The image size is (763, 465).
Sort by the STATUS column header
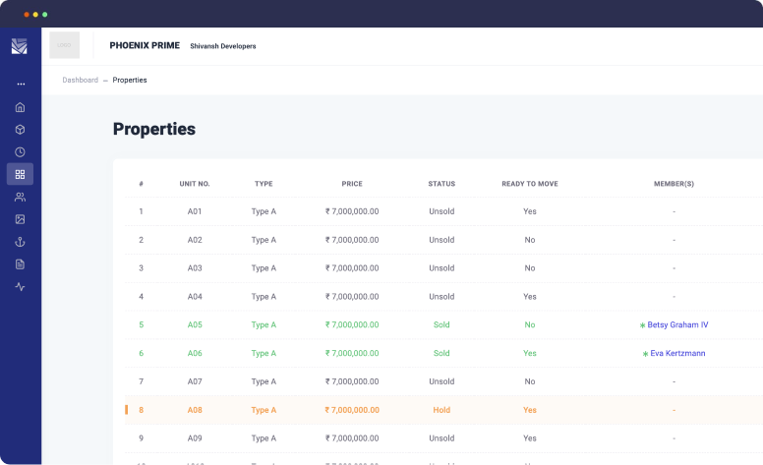441,184
